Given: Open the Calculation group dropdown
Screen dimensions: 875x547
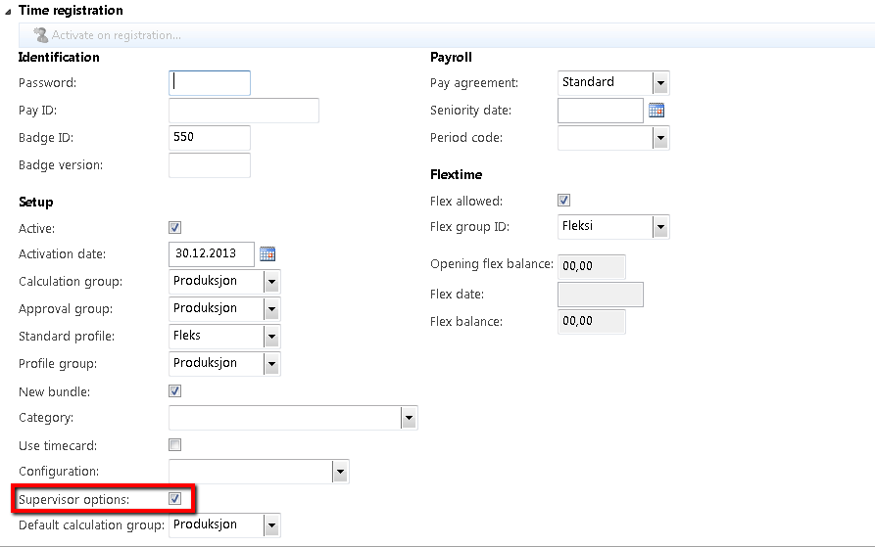Looking at the screenshot, I should click(272, 282).
